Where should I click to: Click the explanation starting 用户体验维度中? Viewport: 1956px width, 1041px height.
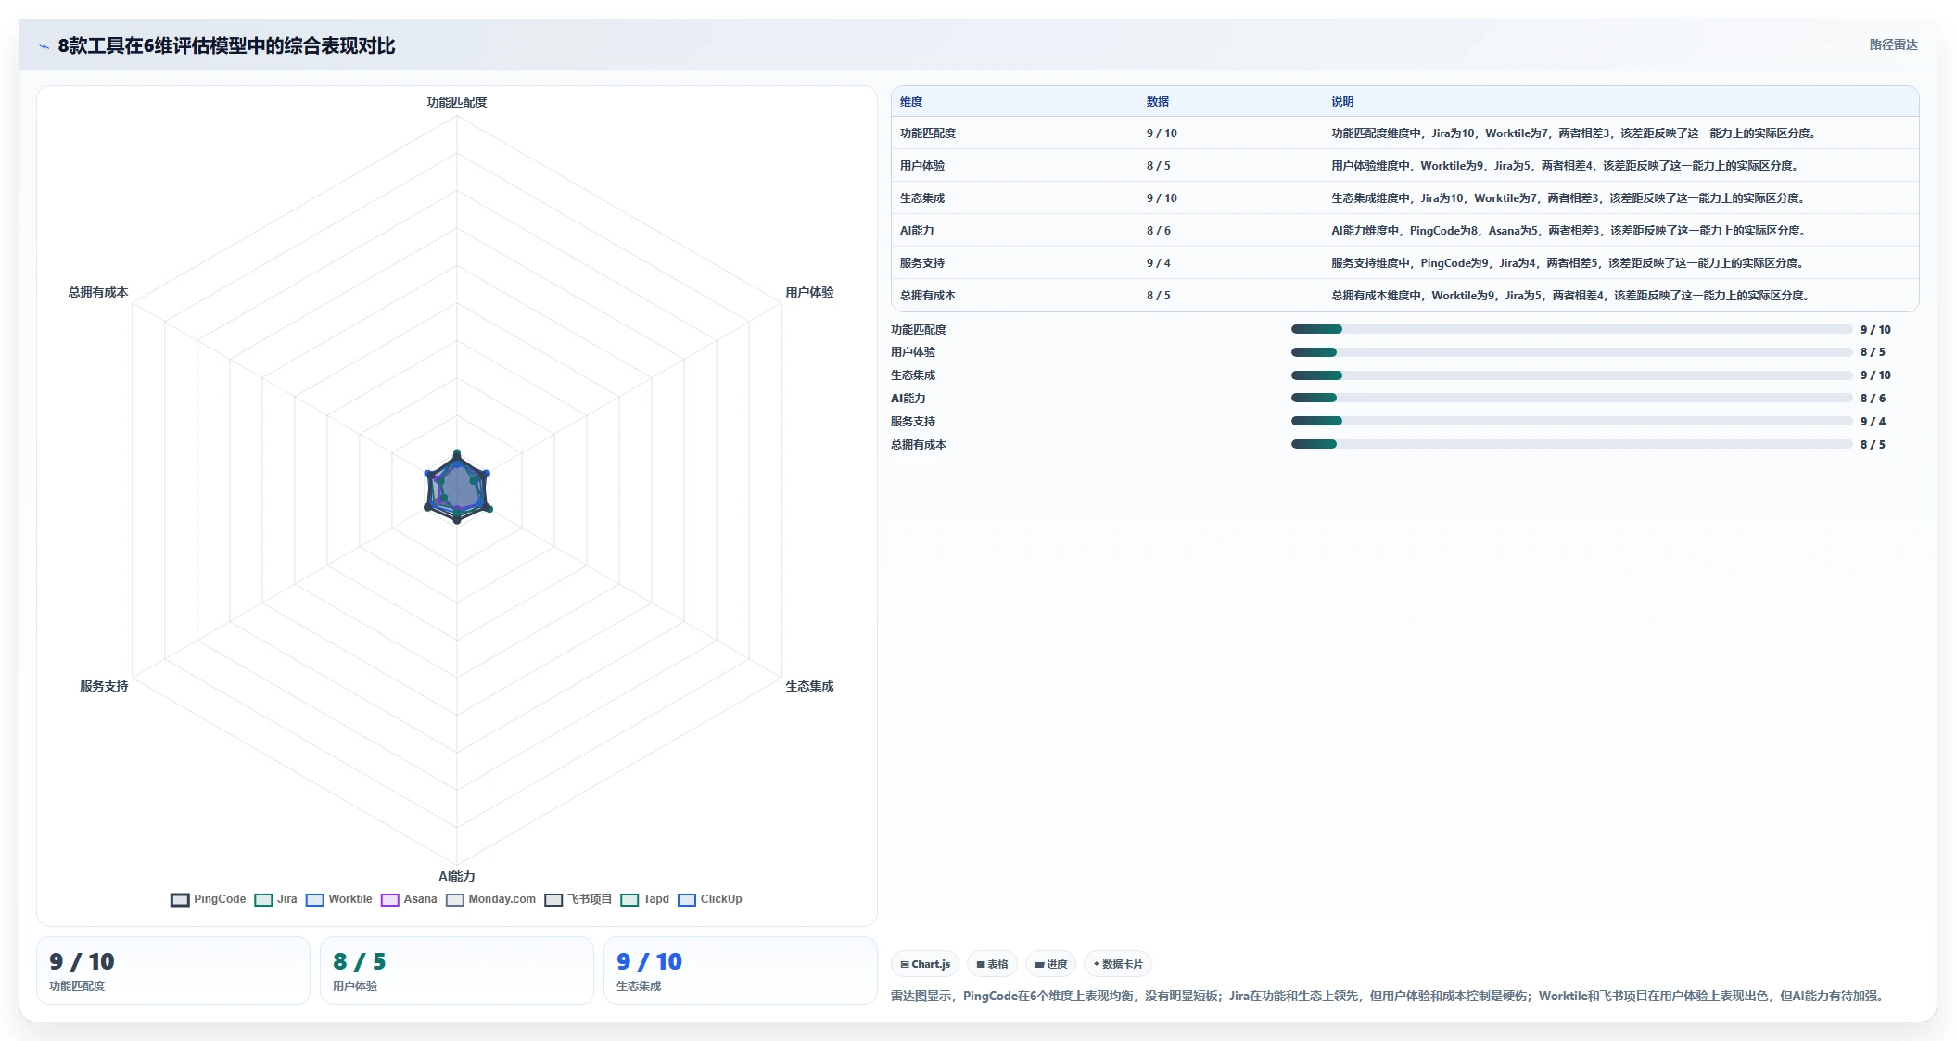(1567, 166)
